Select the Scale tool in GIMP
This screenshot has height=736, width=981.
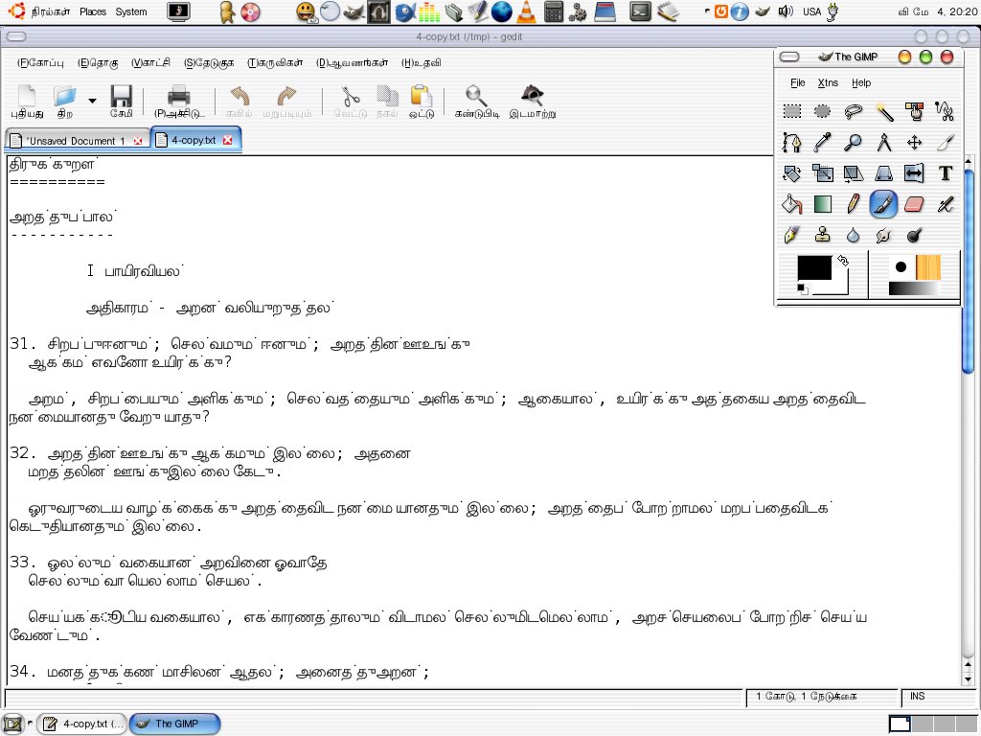823,173
